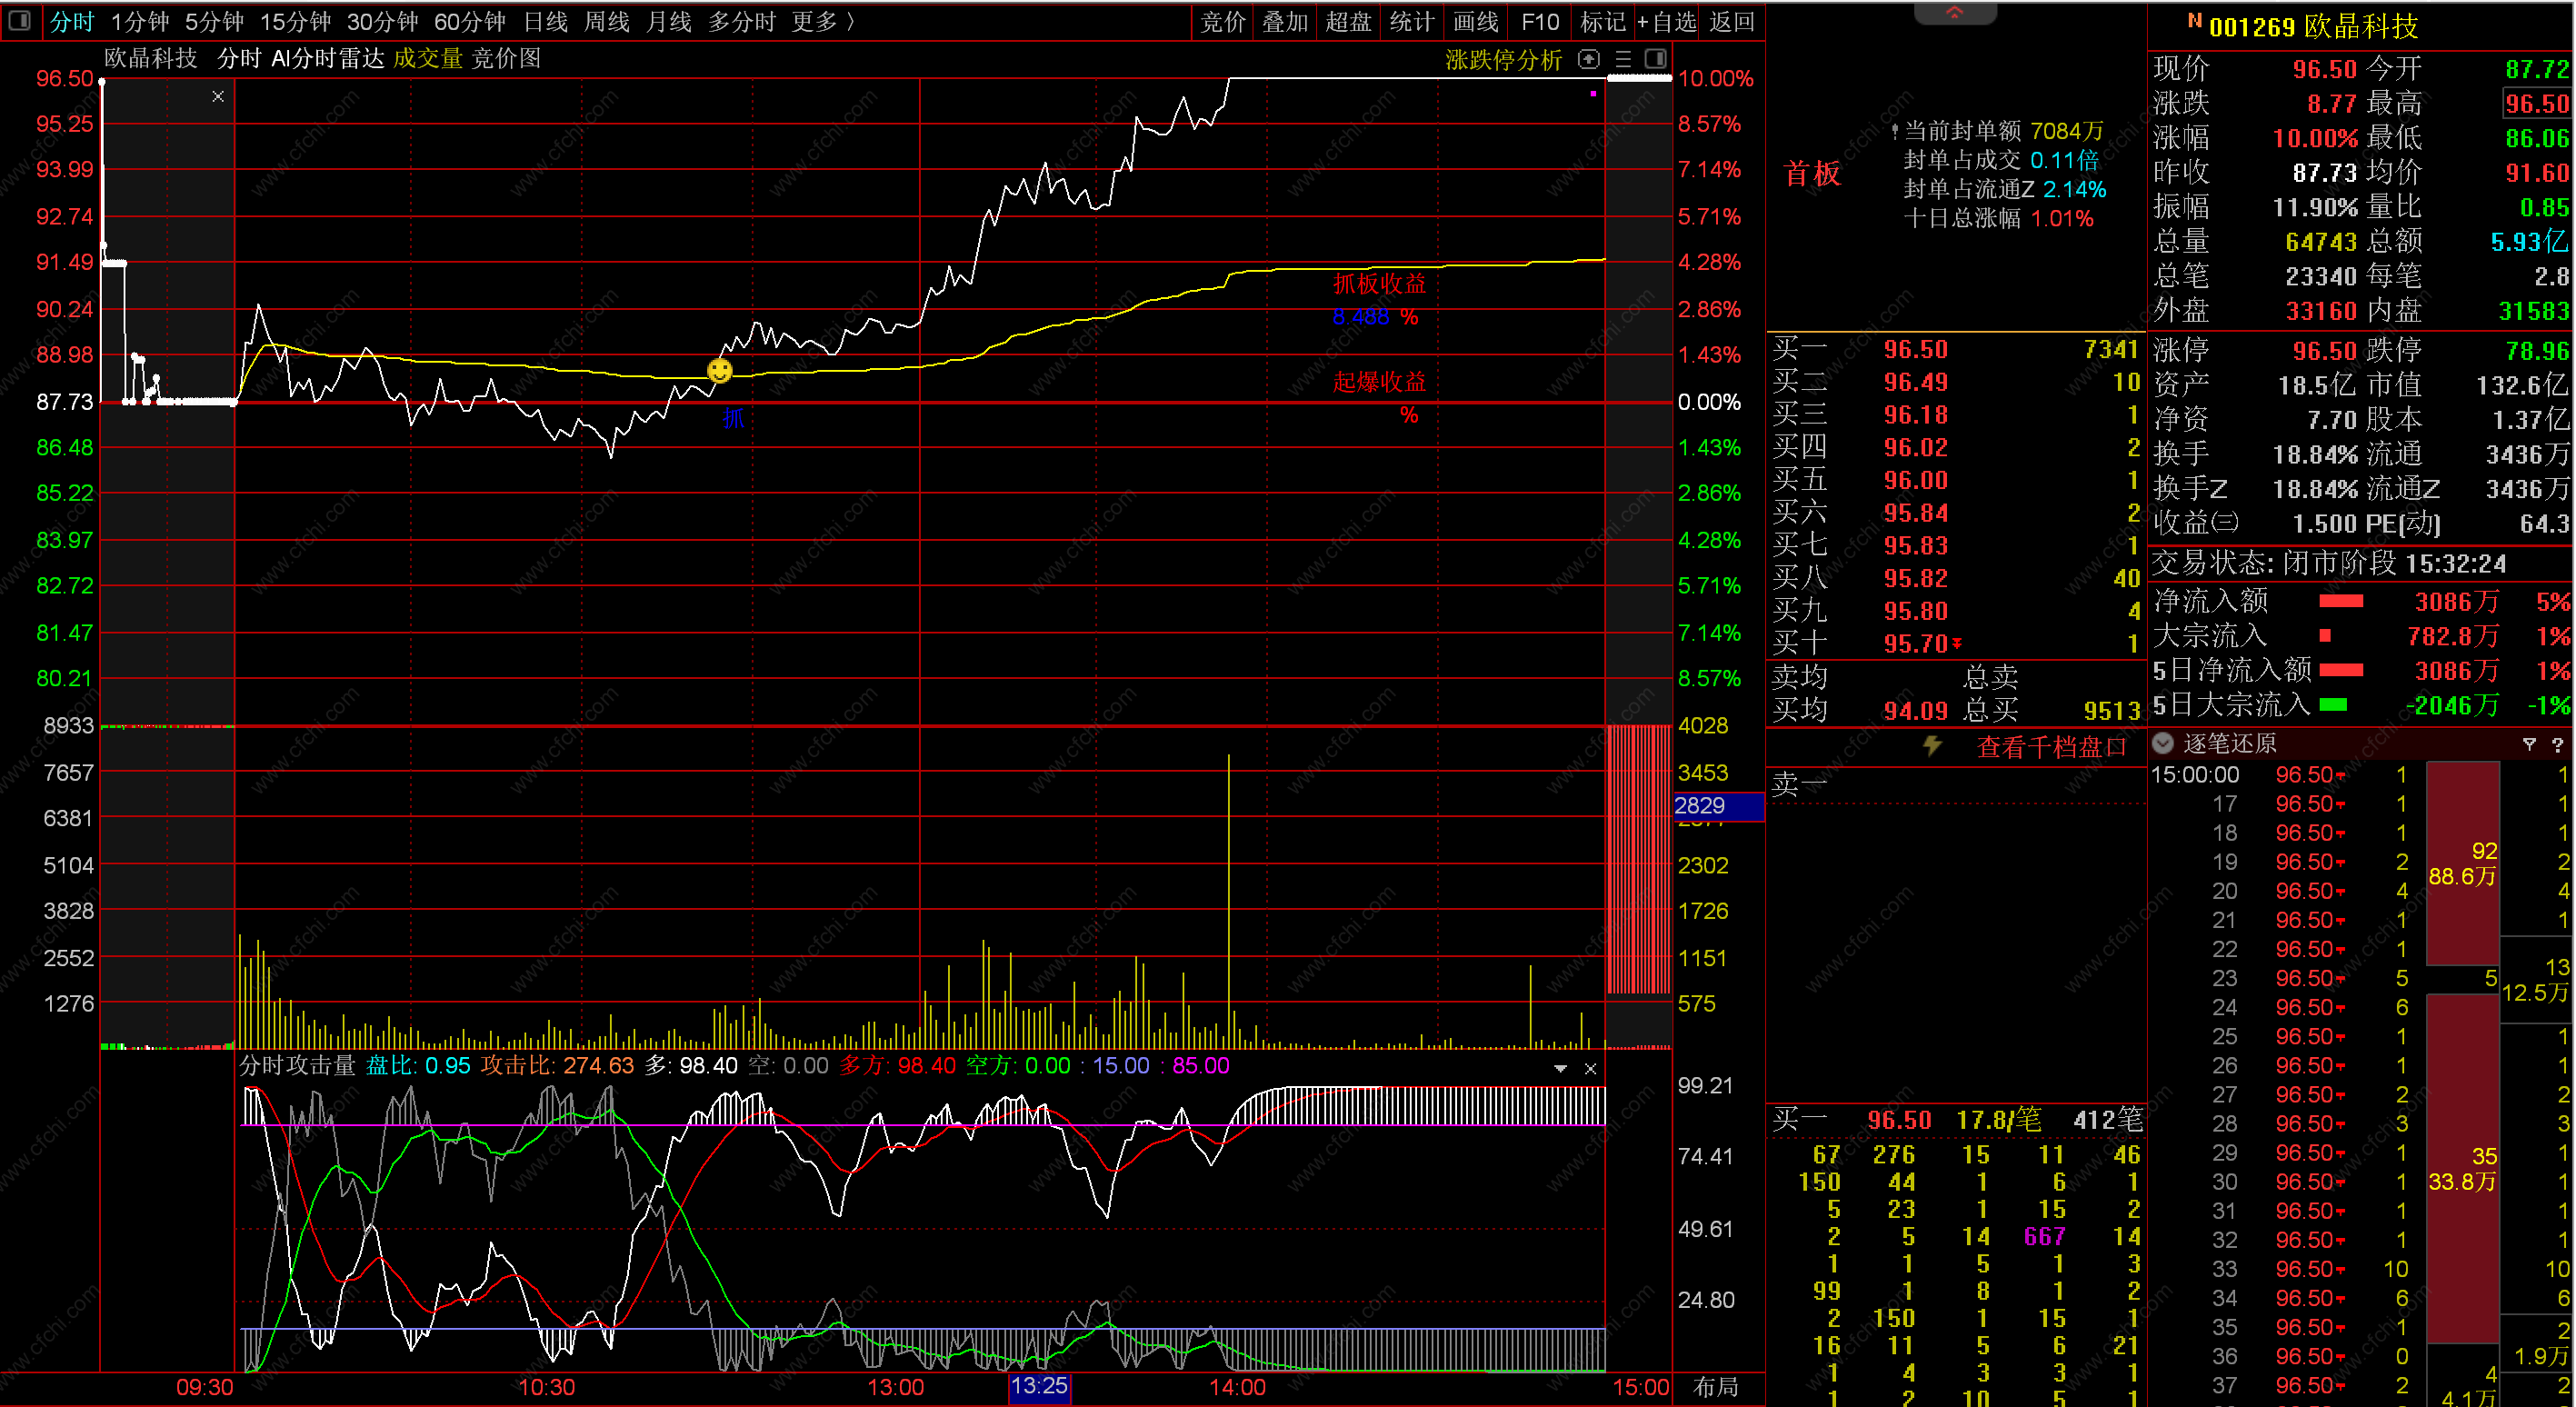Switch to the 日线 tab
Viewport: 2576px width, 1407px height.
click(x=546, y=21)
